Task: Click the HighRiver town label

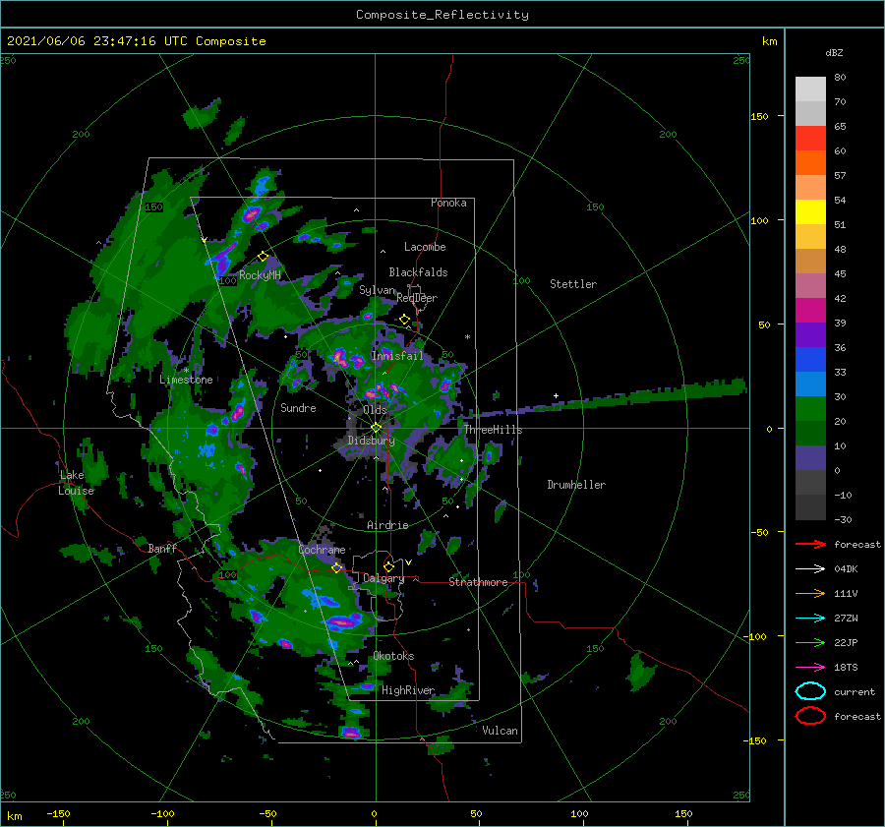Action: point(408,690)
